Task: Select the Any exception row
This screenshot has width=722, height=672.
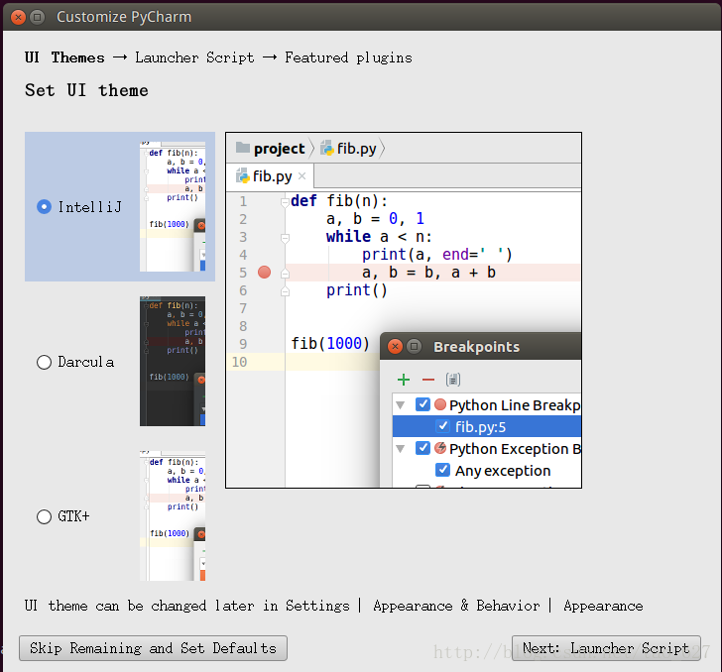Action: 487,471
